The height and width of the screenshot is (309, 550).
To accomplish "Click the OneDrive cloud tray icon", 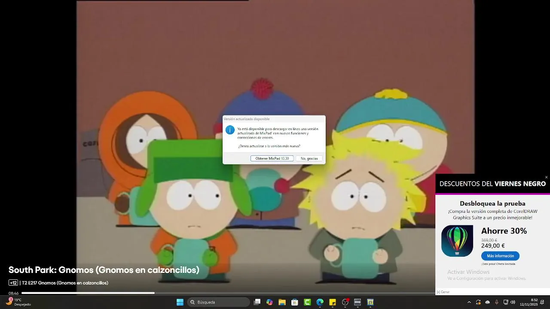I will (487, 302).
